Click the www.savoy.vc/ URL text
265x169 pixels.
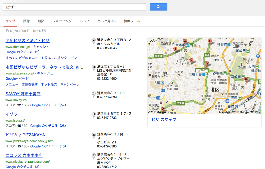[17, 100]
